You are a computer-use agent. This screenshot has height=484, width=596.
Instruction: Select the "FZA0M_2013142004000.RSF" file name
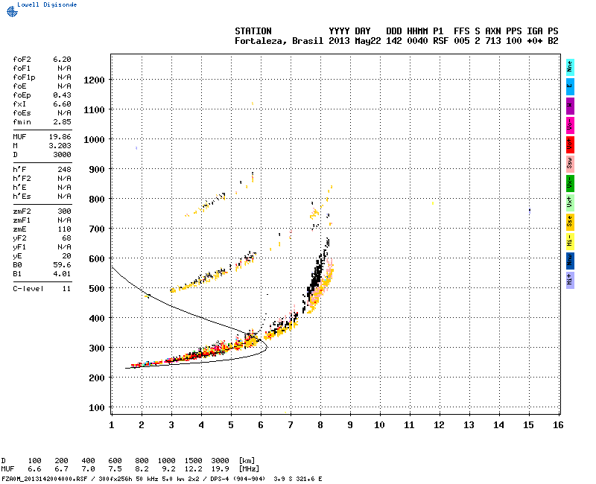(45, 479)
